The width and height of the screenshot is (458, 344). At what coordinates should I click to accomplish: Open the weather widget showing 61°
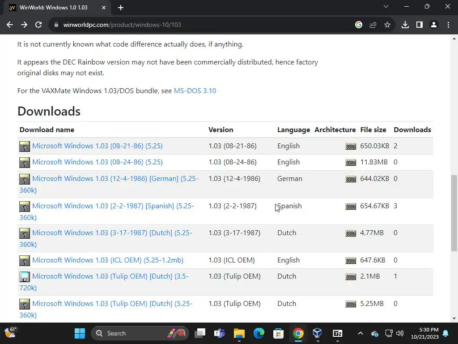(x=10, y=333)
